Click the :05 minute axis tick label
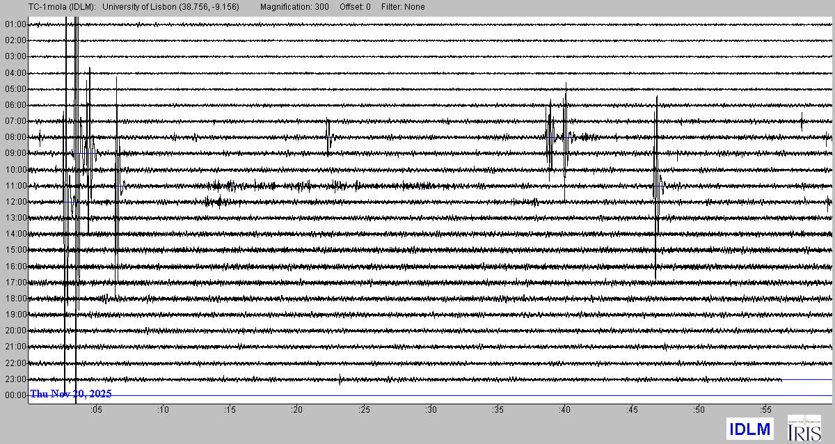This screenshot has height=444, width=835. pos(95,410)
